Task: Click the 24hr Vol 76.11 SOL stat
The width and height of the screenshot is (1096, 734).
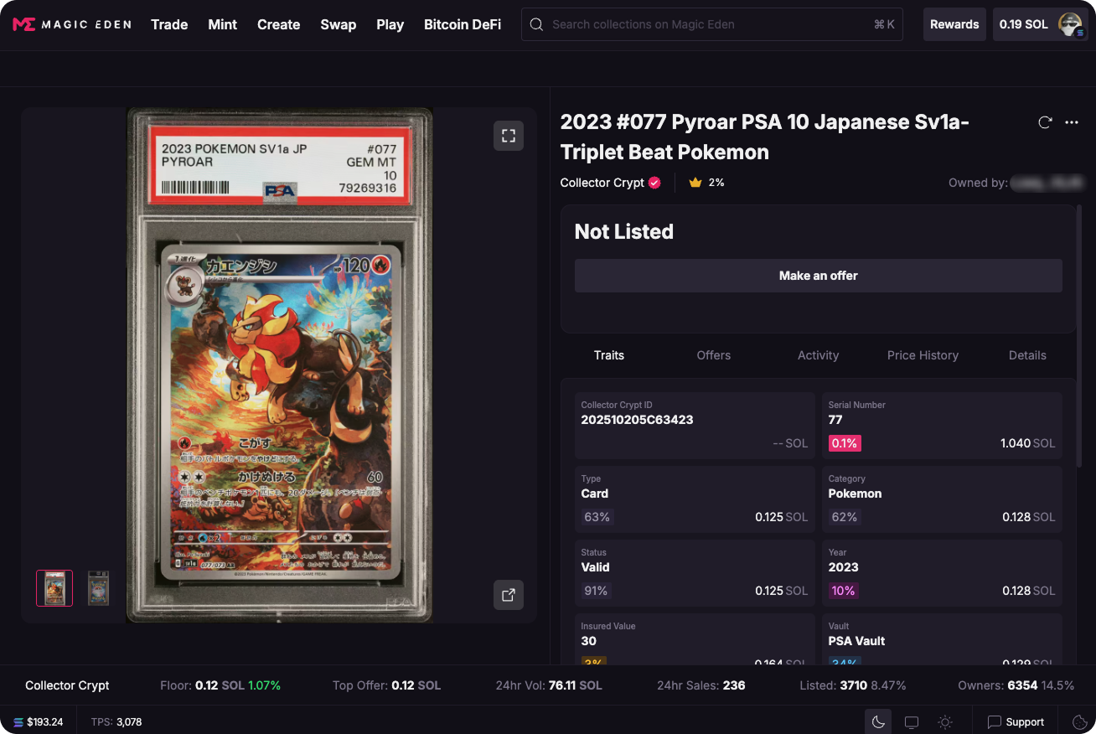Action: (x=549, y=685)
